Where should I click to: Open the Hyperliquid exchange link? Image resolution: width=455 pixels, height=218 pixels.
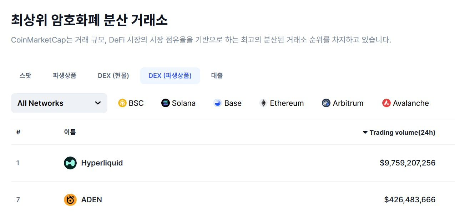coord(102,163)
